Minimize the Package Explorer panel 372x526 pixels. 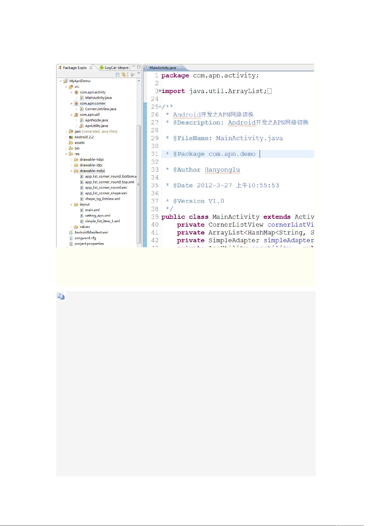tap(133, 67)
